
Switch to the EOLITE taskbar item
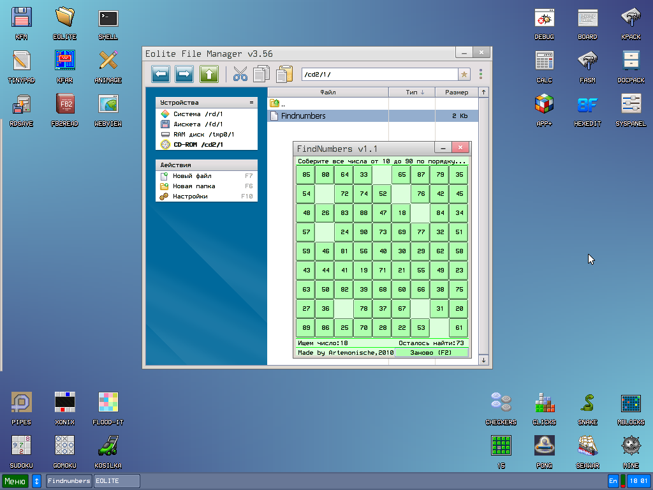tap(115, 481)
